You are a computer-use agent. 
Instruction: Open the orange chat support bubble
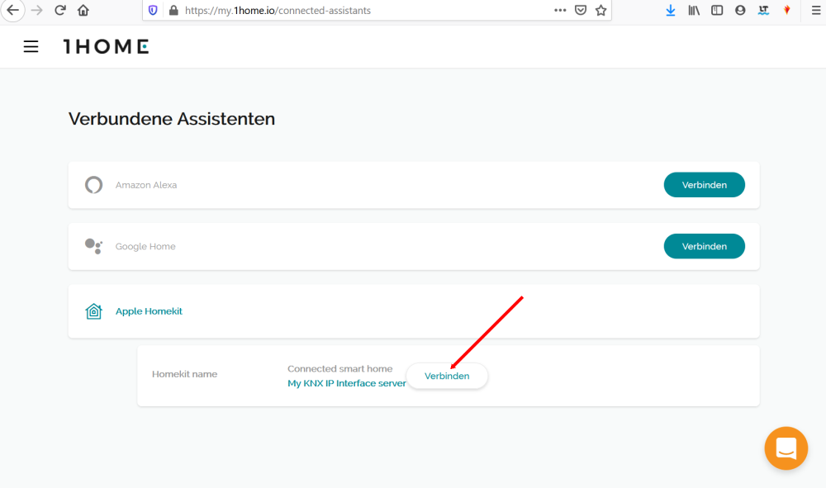(786, 448)
